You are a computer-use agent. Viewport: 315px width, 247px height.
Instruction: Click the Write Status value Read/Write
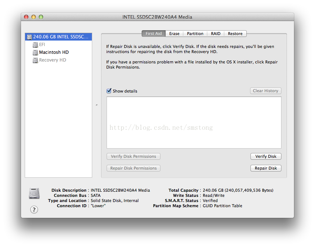tap(214, 195)
